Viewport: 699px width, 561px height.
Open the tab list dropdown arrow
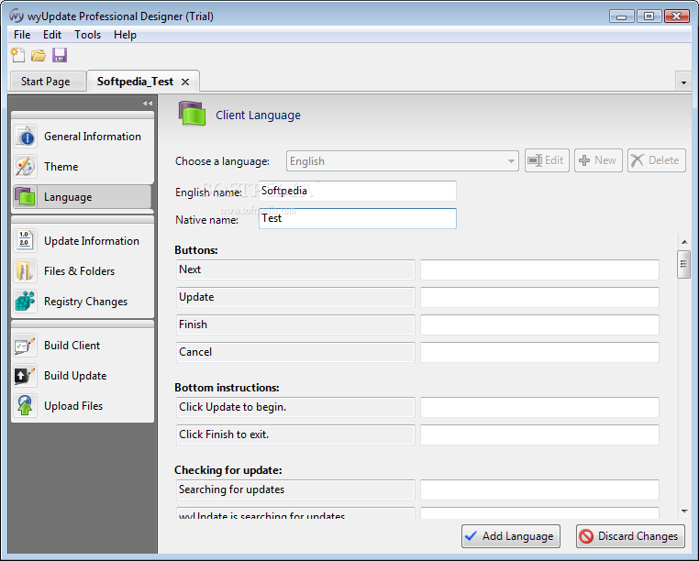(x=683, y=82)
